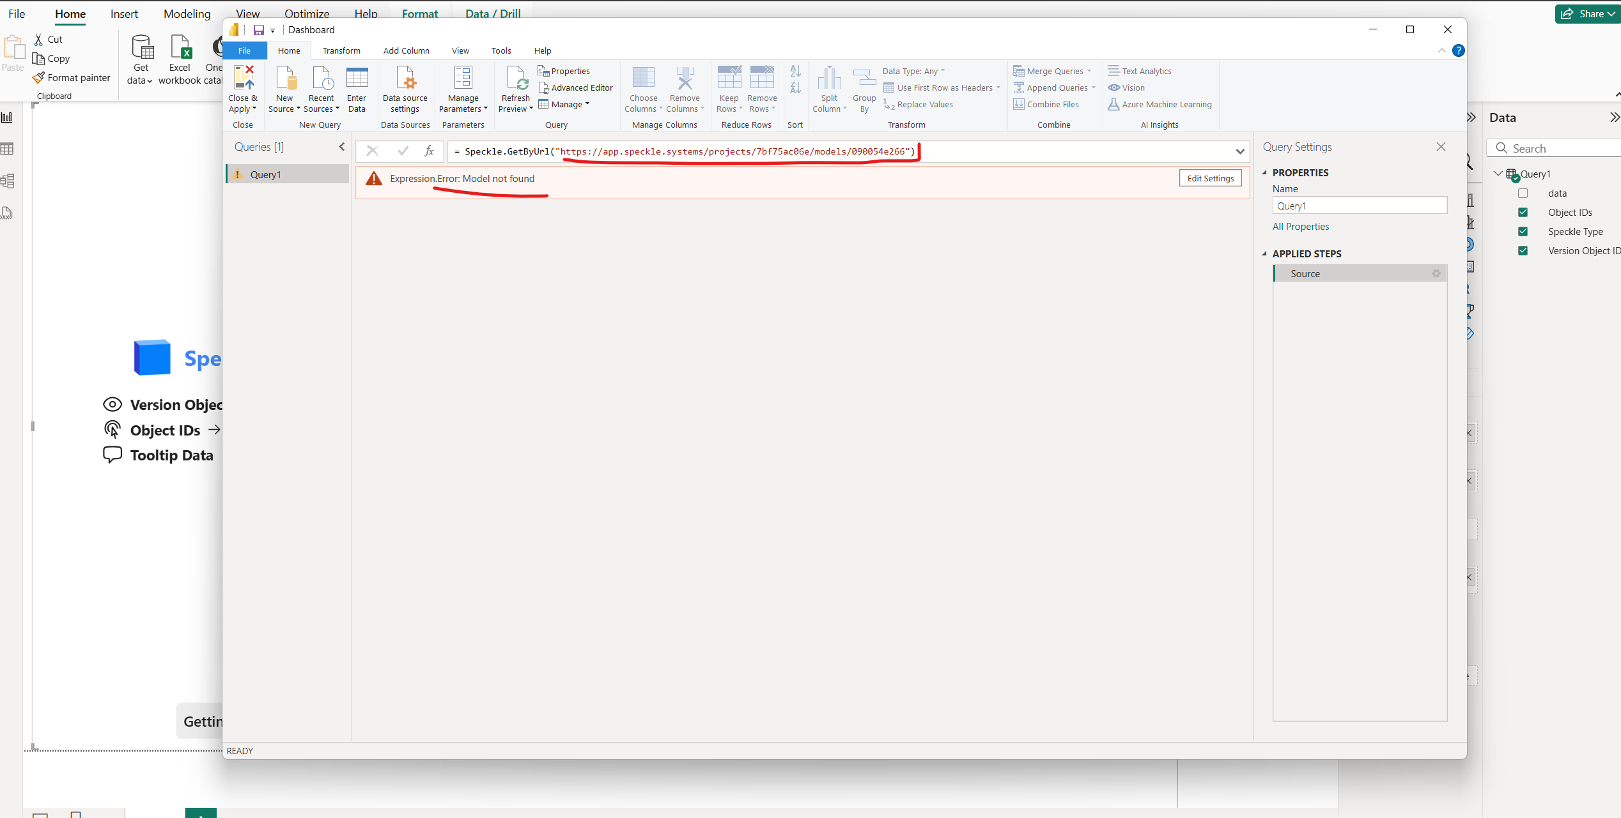Viewport: 1621px width, 818px height.
Task: Close the Query Settings pane
Action: [1441, 147]
